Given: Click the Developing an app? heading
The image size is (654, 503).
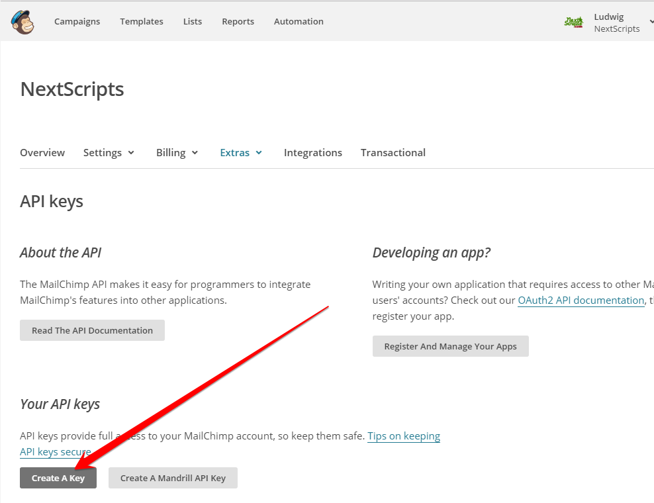Looking at the screenshot, I should [x=432, y=253].
